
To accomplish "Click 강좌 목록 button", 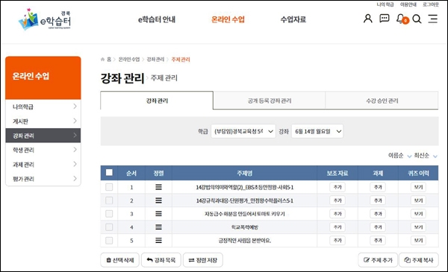I will [161, 260].
